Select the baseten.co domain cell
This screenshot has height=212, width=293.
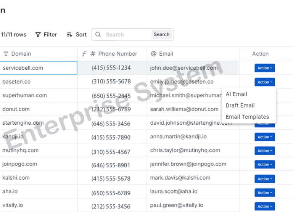(x=39, y=82)
